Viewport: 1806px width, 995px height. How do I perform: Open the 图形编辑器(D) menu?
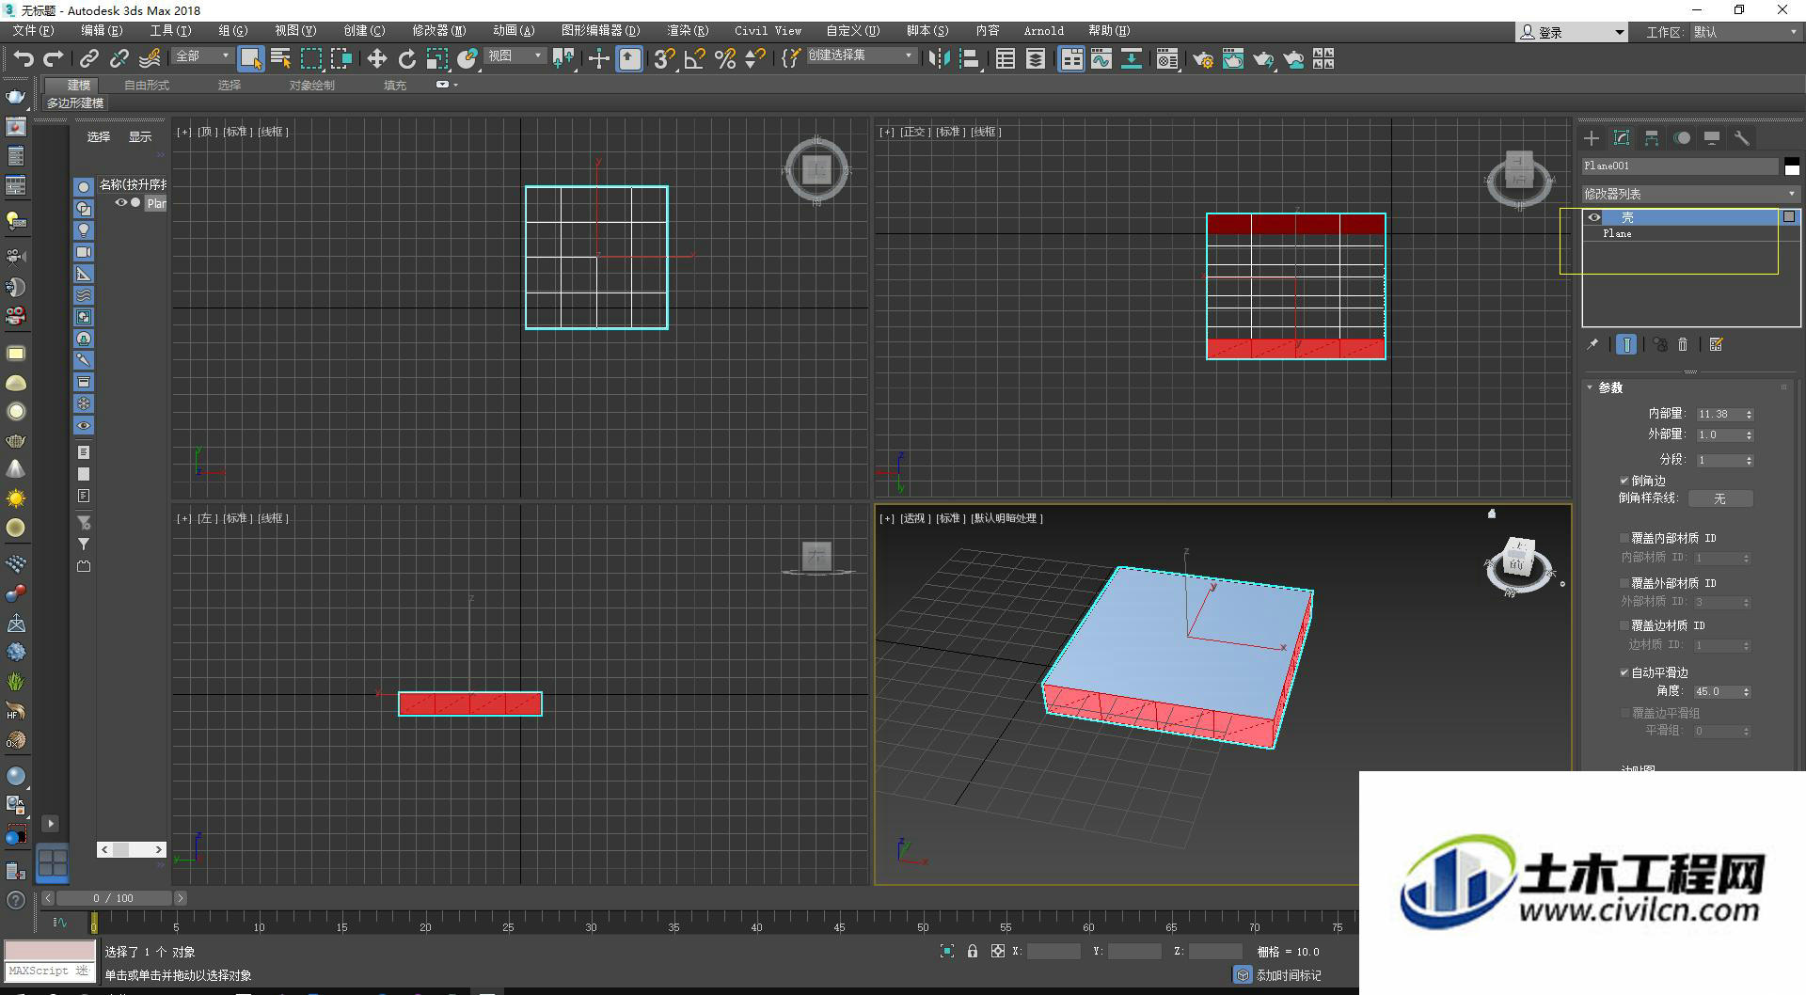coord(600,31)
